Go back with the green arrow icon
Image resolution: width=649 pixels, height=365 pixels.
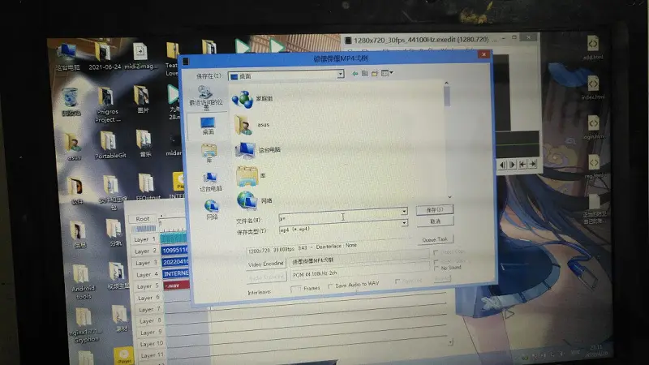[355, 73]
